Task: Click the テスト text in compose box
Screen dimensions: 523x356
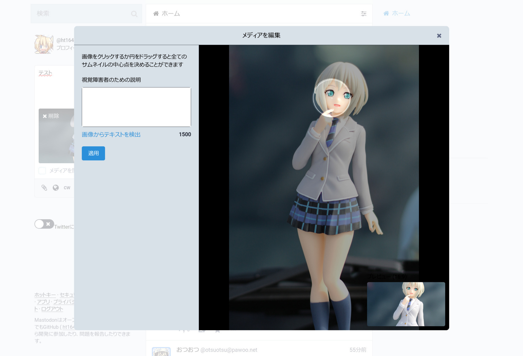Action: coord(45,73)
